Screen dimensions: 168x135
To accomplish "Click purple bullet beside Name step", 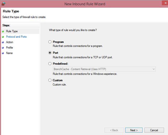I will point(3,53).
